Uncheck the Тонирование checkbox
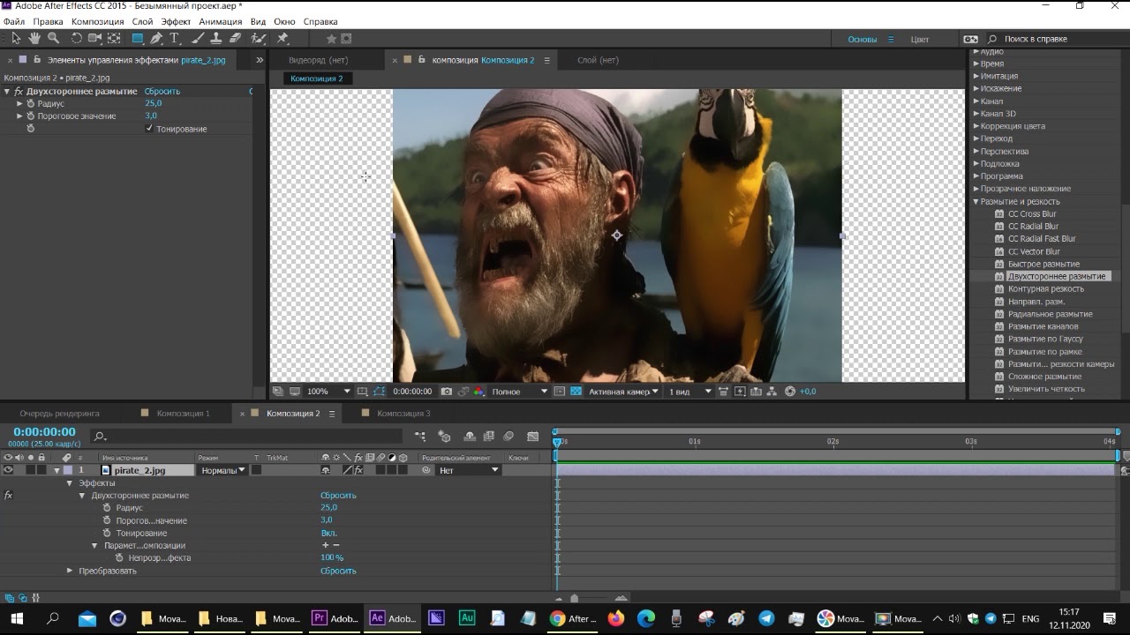 click(x=149, y=129)
